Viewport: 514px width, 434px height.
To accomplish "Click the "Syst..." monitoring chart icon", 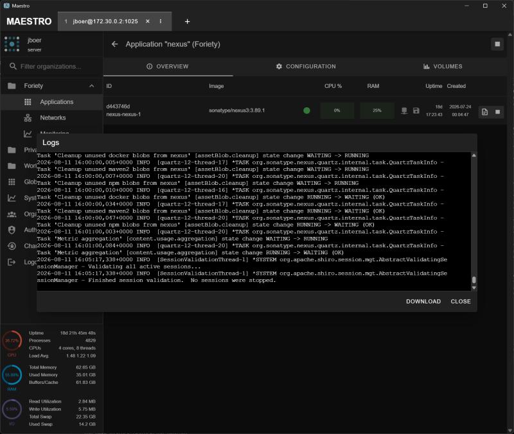I will point(12,198).
